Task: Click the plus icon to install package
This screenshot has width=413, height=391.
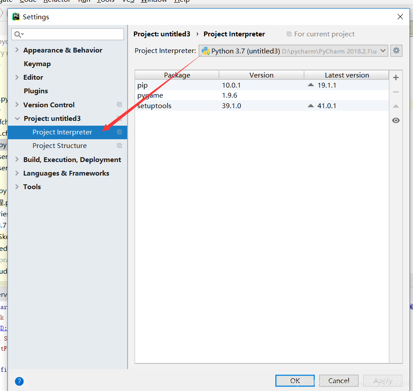Action: 395,77
